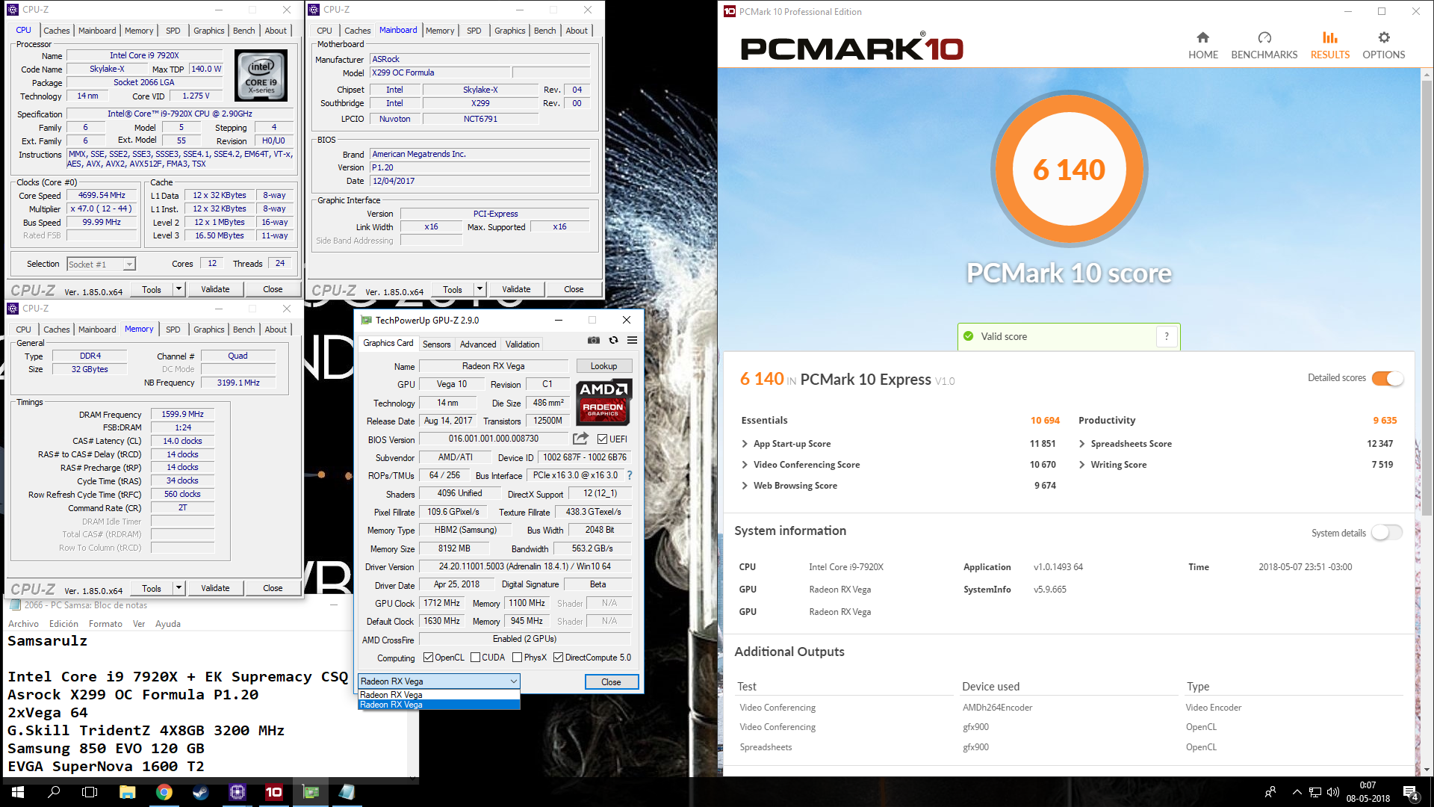Click Lookup button in GPU-Z
Viewport: 1434px width, 807px height.
tap(603, 366)
